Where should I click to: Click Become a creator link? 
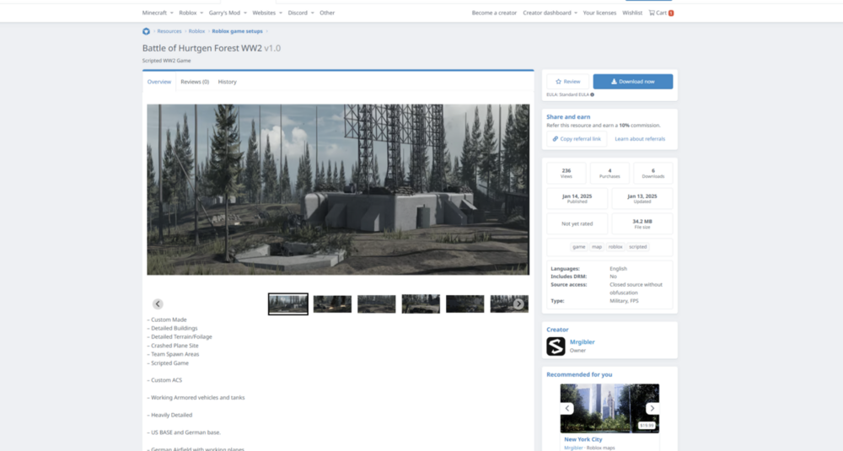(494, 13)
